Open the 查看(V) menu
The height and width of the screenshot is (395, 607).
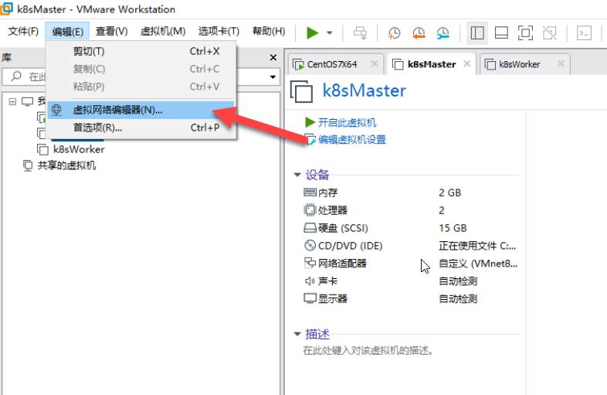tap(111, 32)
